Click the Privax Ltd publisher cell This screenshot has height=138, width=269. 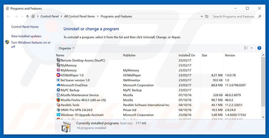click(130, 110)
